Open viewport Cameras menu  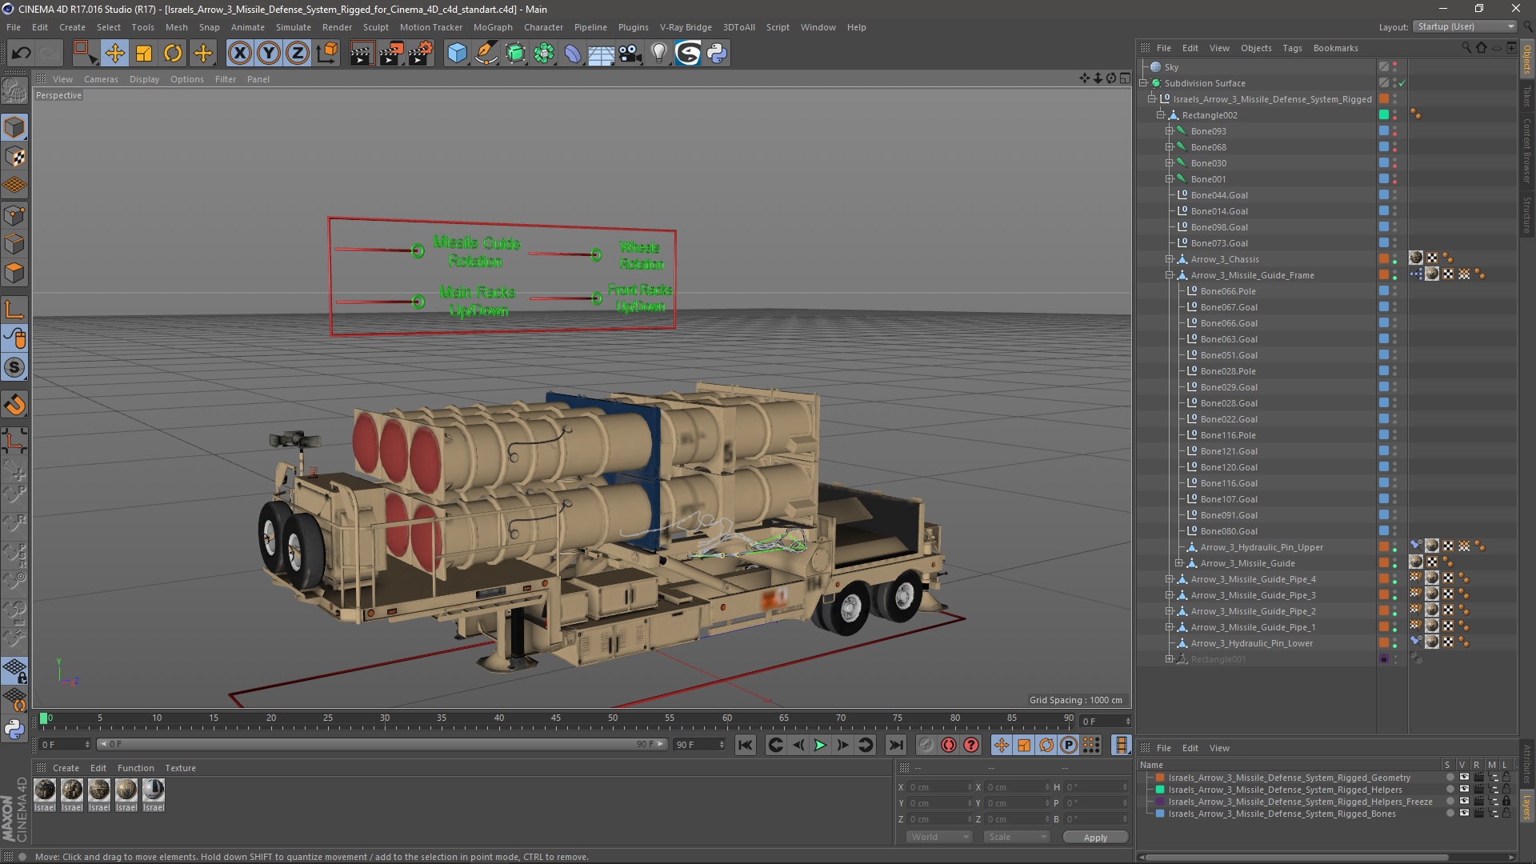pos(101,79)
